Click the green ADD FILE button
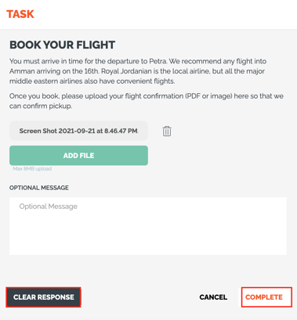The image size is (297, 320). point(78,156)
